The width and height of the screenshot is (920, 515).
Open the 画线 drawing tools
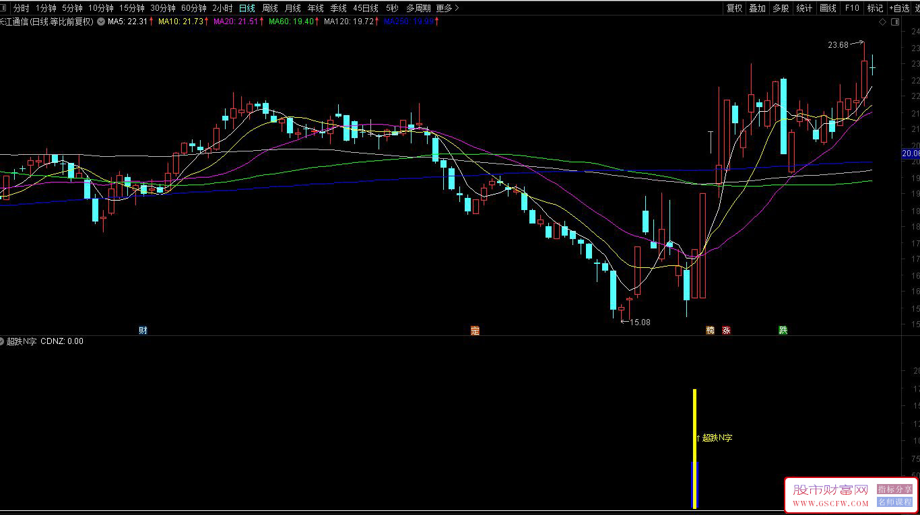[828, 8]
